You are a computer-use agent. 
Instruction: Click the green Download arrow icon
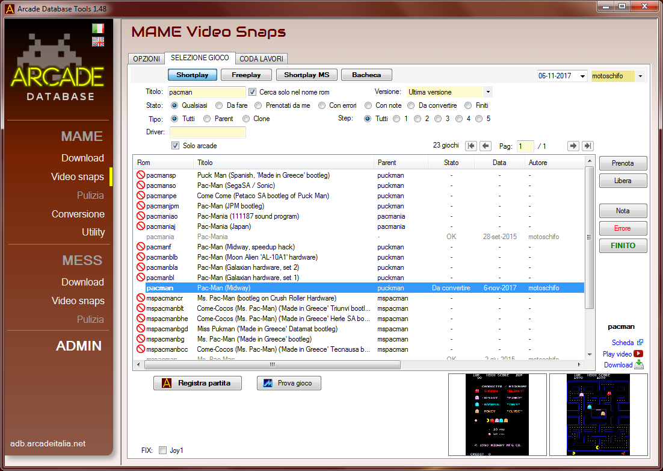[x=638, y=364]
